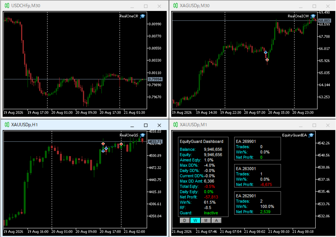Switch the dashboard to the M monthly period

(206, 220)
